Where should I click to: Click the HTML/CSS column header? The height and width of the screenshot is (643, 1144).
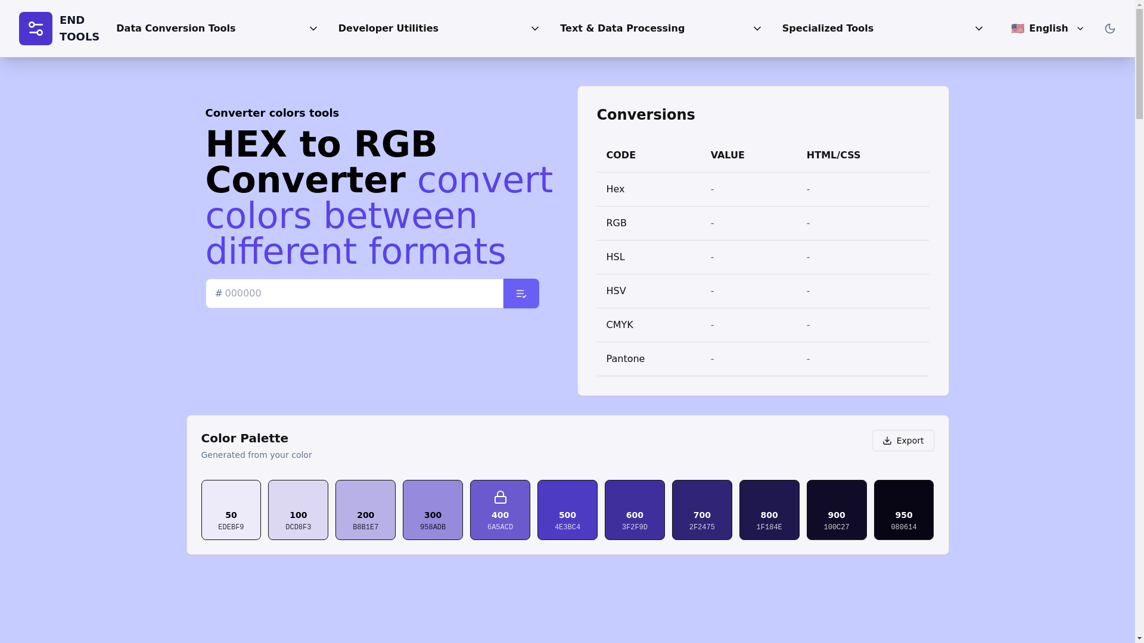click(834, 155)
